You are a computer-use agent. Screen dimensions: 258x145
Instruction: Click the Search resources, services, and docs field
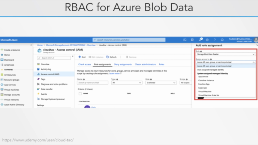point(129,40)
